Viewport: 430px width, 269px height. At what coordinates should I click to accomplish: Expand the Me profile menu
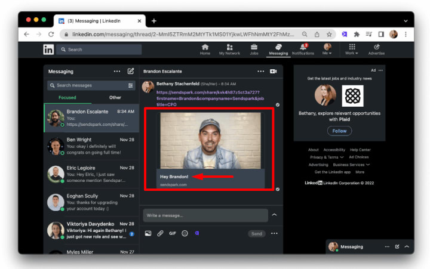327,50
